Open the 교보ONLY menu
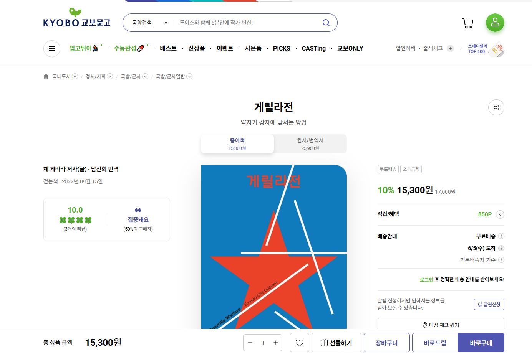 tap(350, 48)
